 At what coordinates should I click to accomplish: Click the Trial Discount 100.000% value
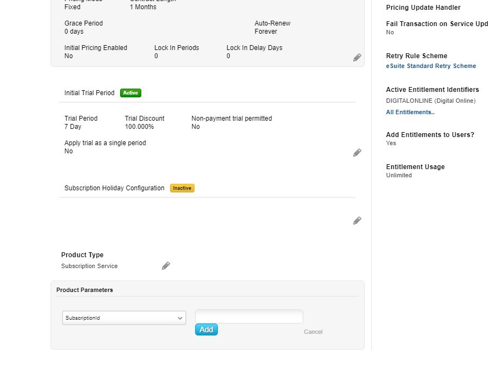tap(139, 127)
